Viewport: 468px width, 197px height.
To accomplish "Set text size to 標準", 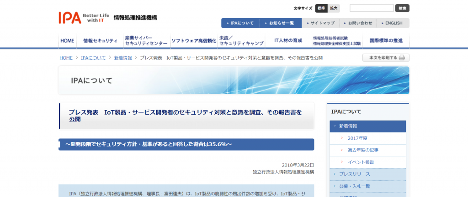I will 321,8.
